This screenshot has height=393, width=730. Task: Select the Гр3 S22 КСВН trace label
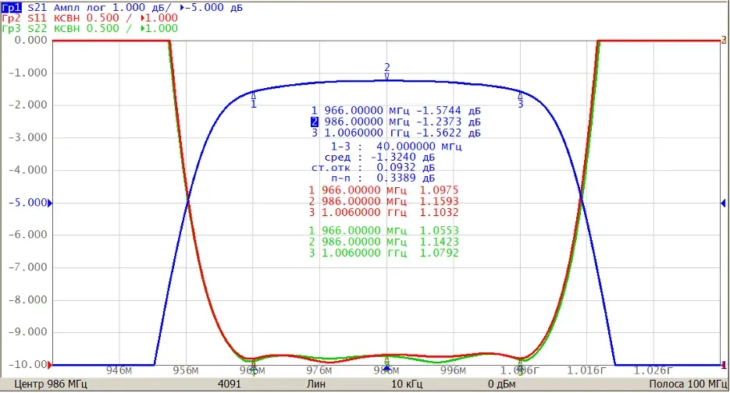(90, 28)
